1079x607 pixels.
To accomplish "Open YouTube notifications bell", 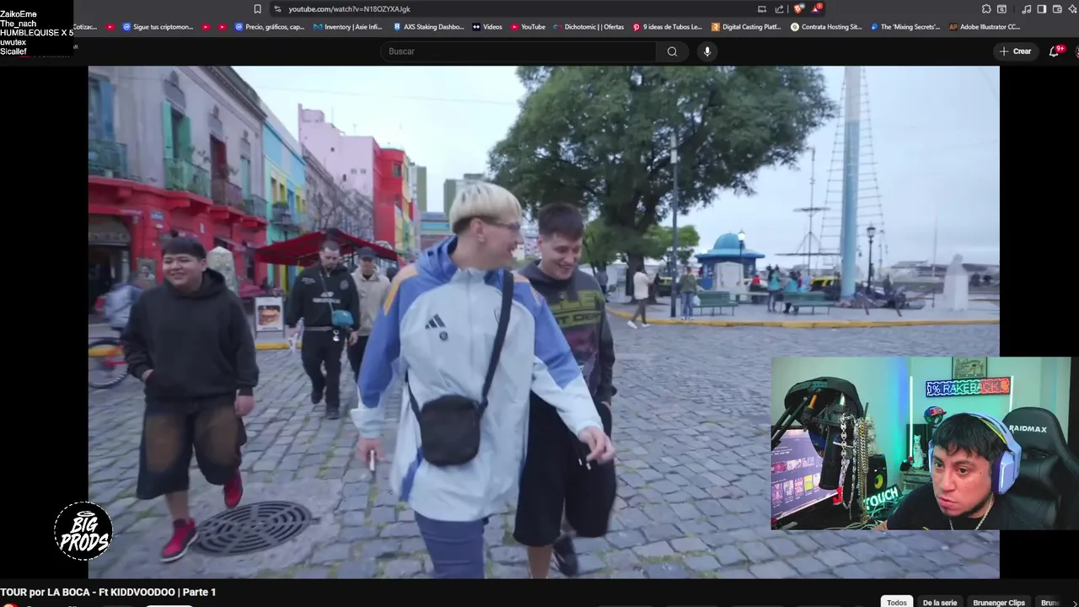I will [x=1055, y=51].
